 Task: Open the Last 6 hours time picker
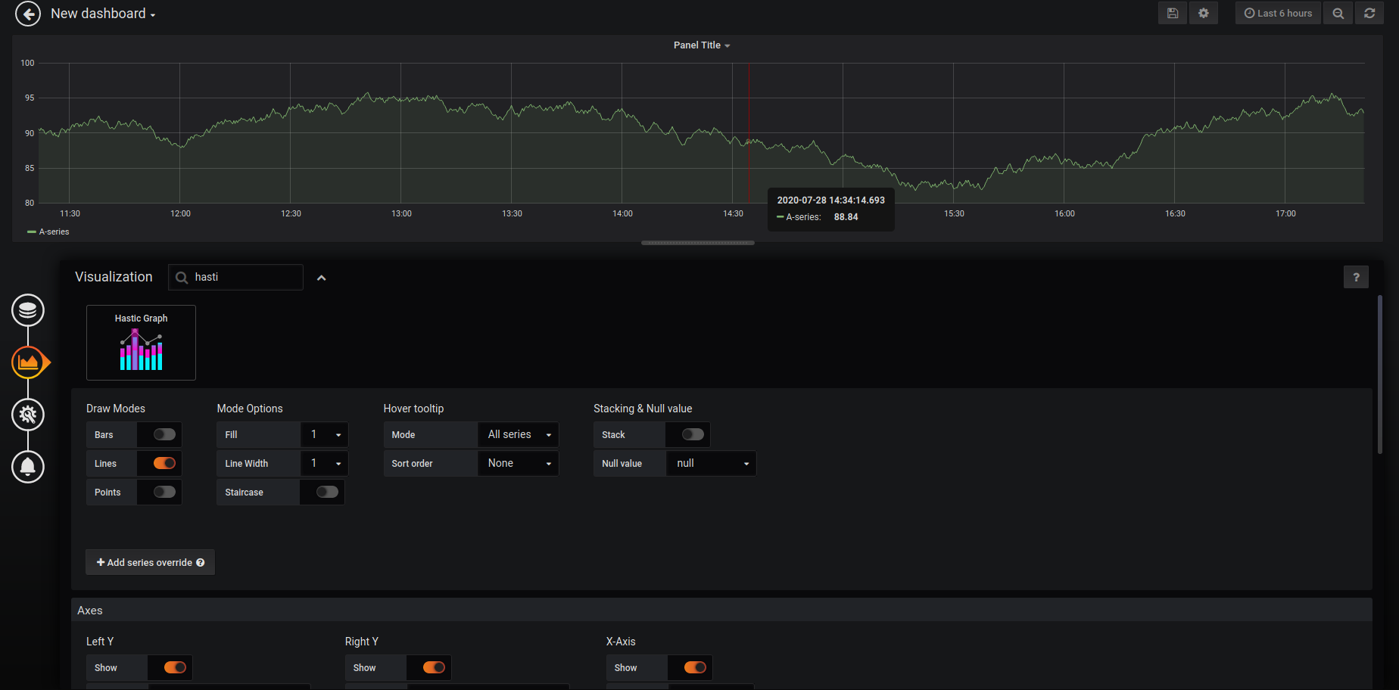1278,14
